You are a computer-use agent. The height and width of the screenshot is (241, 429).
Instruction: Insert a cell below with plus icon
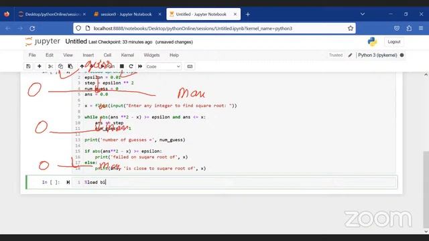click(x=39, y=66)
